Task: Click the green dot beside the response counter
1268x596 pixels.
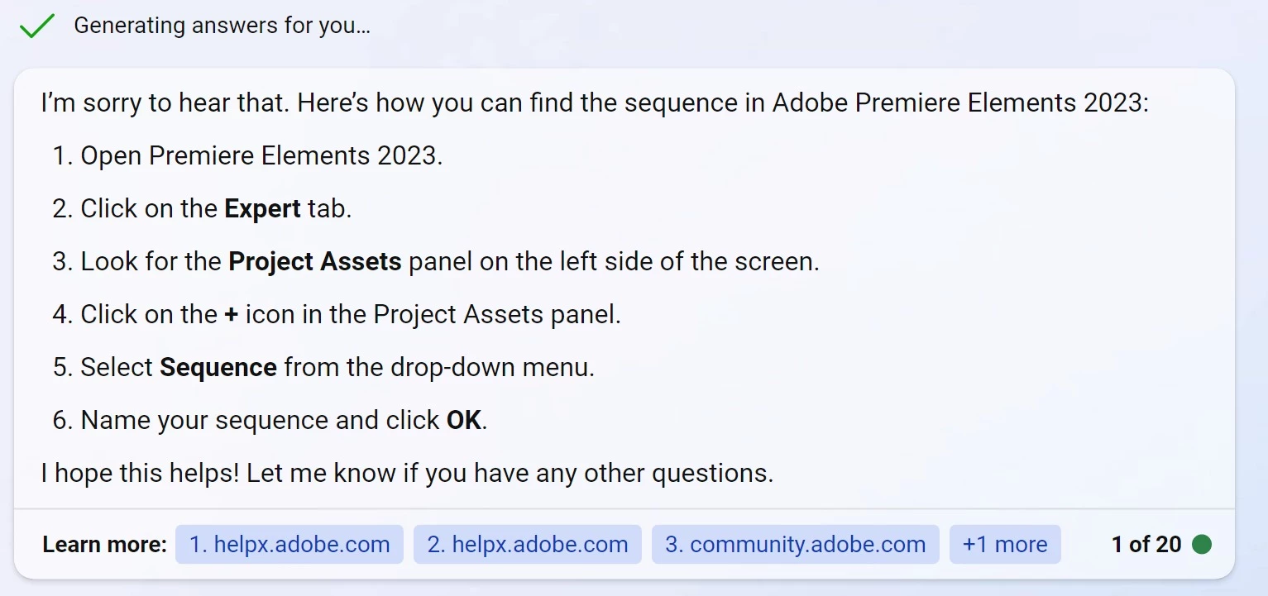Action: pos(1202,545)
